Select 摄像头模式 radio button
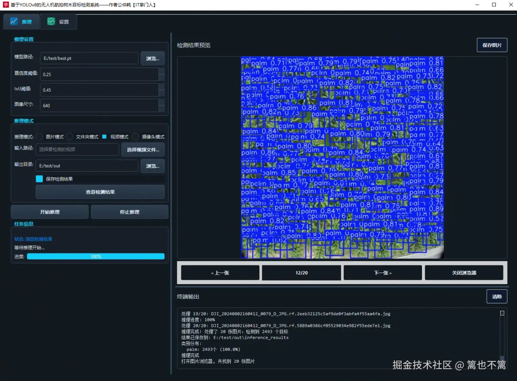Image resolution: width=517 pixels, height=381 pixels. click(x=135, y=137)
